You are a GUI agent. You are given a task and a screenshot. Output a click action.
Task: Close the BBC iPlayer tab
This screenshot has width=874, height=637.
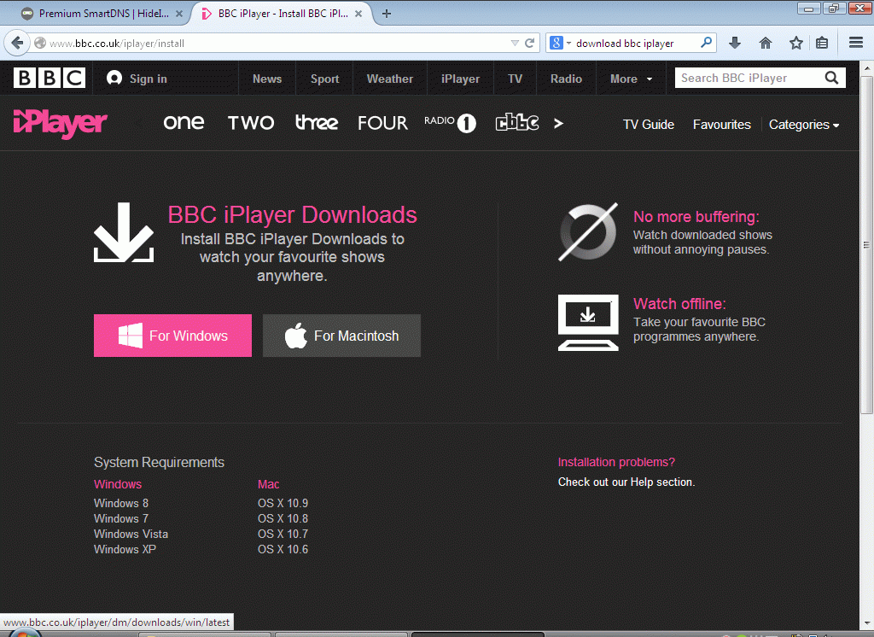click(x=358, y=14)
